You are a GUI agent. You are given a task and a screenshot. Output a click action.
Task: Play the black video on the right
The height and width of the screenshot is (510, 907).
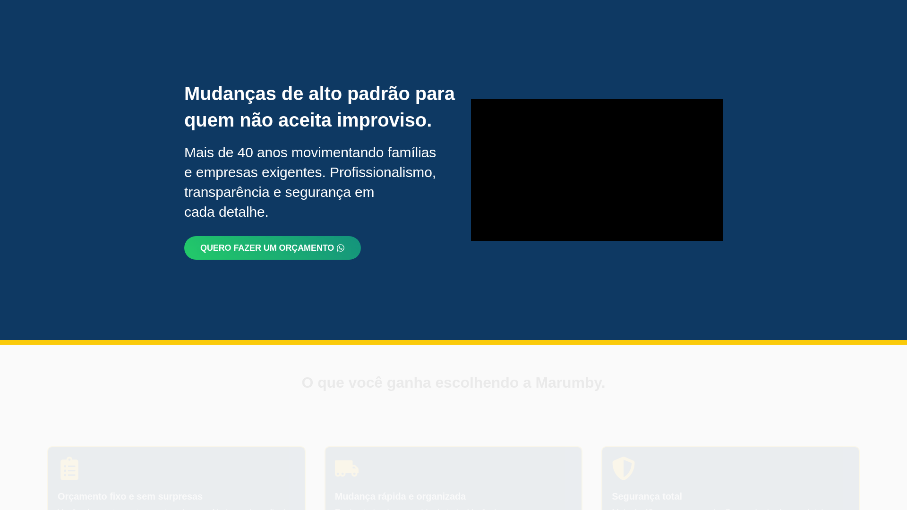pyautogui.click(x=597, y=170)
